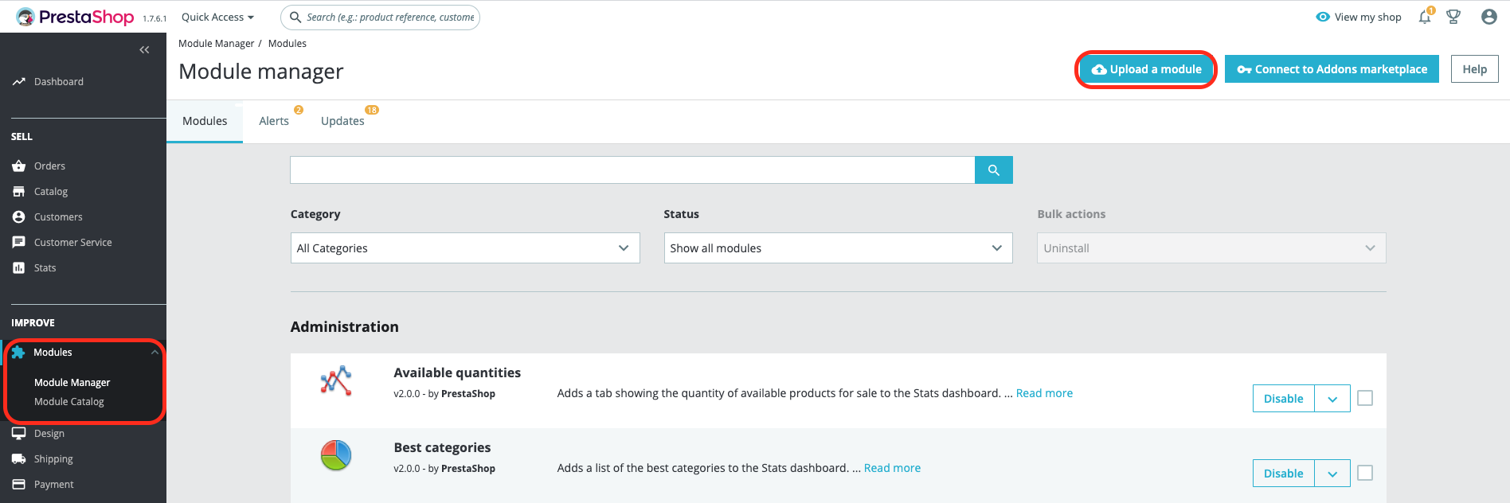Submit module search with blue magnifier button
Image resolution: width=1510 pixels, height=503 pixels.
coord(994,170)
